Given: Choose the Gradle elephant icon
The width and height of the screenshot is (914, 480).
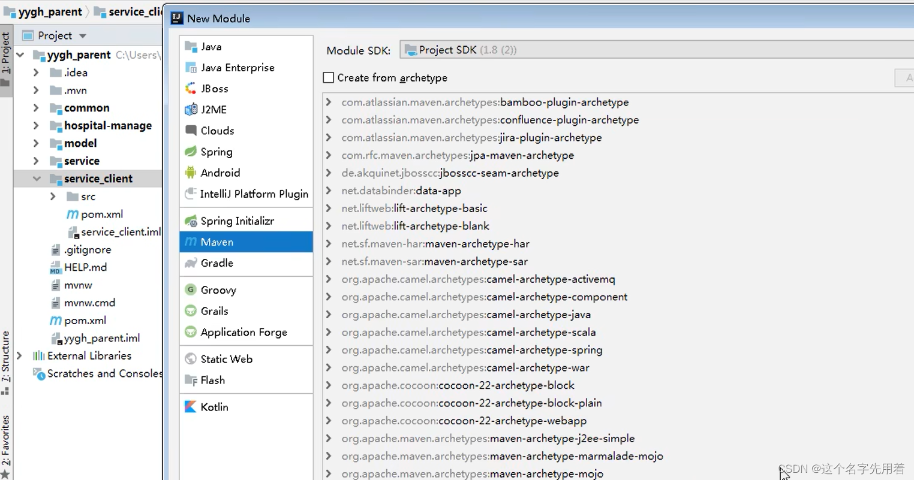Looking at the screenshot, I should point(191,263).
